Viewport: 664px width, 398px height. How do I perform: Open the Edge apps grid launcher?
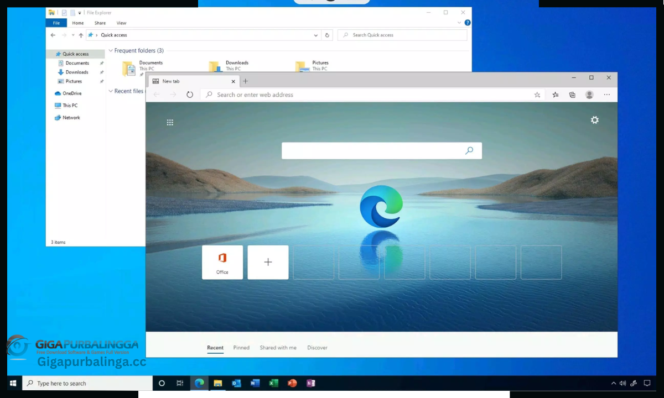(170, 123)
